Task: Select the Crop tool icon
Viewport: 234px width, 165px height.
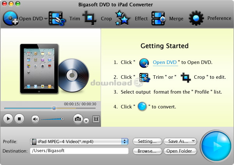Action: tap(90, 18)
